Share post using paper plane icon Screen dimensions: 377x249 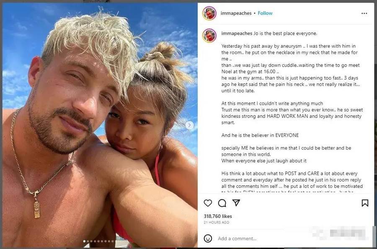236,203
